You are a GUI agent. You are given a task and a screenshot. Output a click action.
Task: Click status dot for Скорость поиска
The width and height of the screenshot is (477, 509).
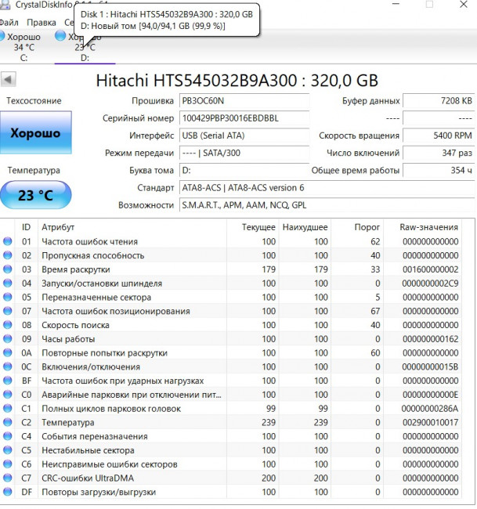8,325
